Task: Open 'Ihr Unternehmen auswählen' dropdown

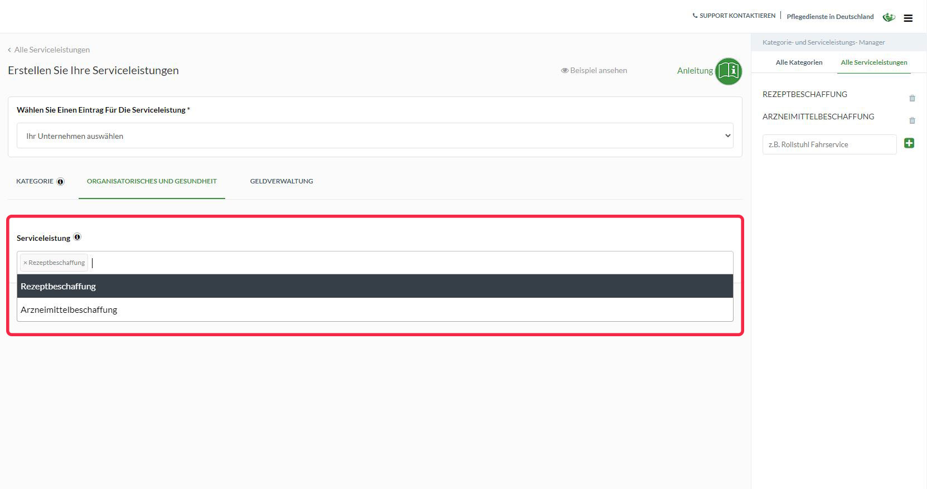Action: 375,135
